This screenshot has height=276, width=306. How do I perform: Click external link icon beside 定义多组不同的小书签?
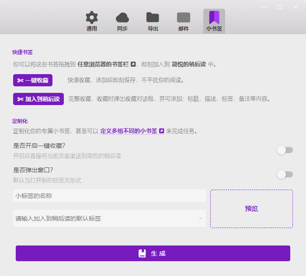(x=162, y=131)
